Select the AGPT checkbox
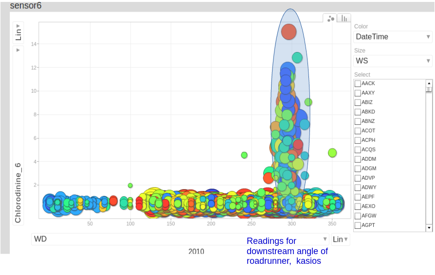435x275 pixels. pos(358,225)
